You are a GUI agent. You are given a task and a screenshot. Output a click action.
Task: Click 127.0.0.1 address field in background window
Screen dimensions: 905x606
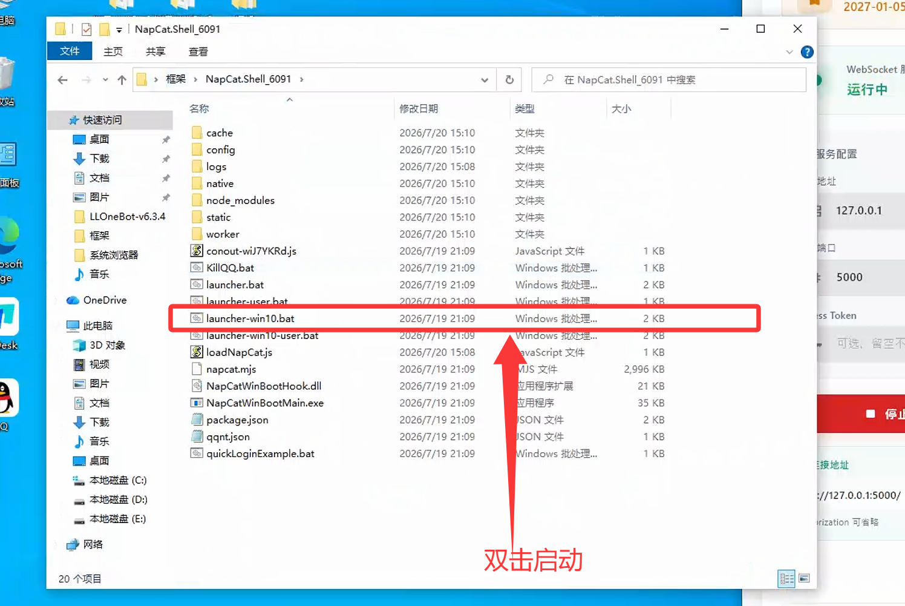pyautogui.click(x=861, y=211)
